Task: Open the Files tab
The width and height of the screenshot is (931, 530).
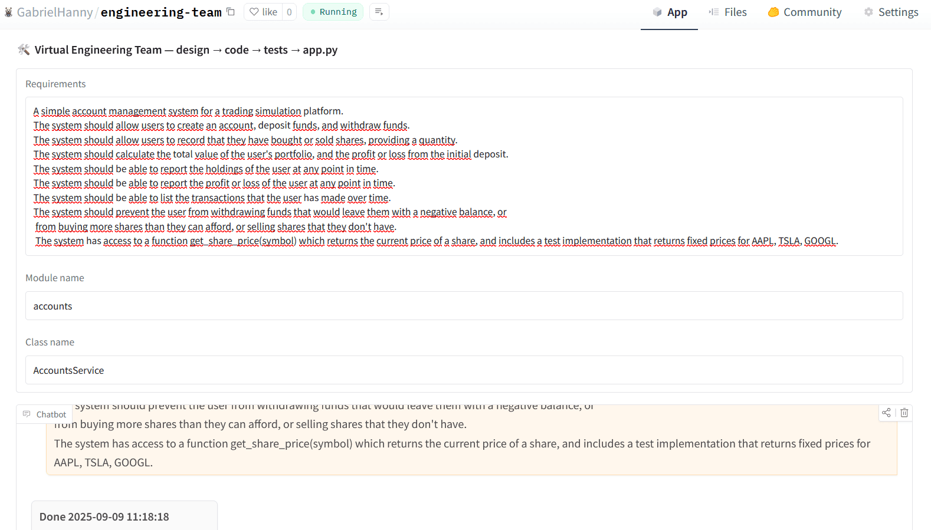Action: pyautogui.click(x=727, y=12)
